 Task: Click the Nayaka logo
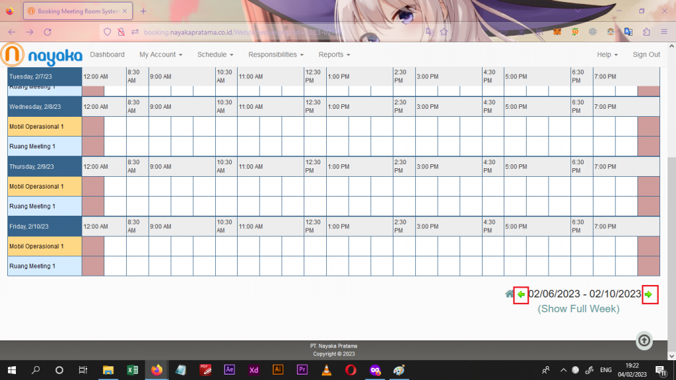pyautogui.click(x=42, y=55)
